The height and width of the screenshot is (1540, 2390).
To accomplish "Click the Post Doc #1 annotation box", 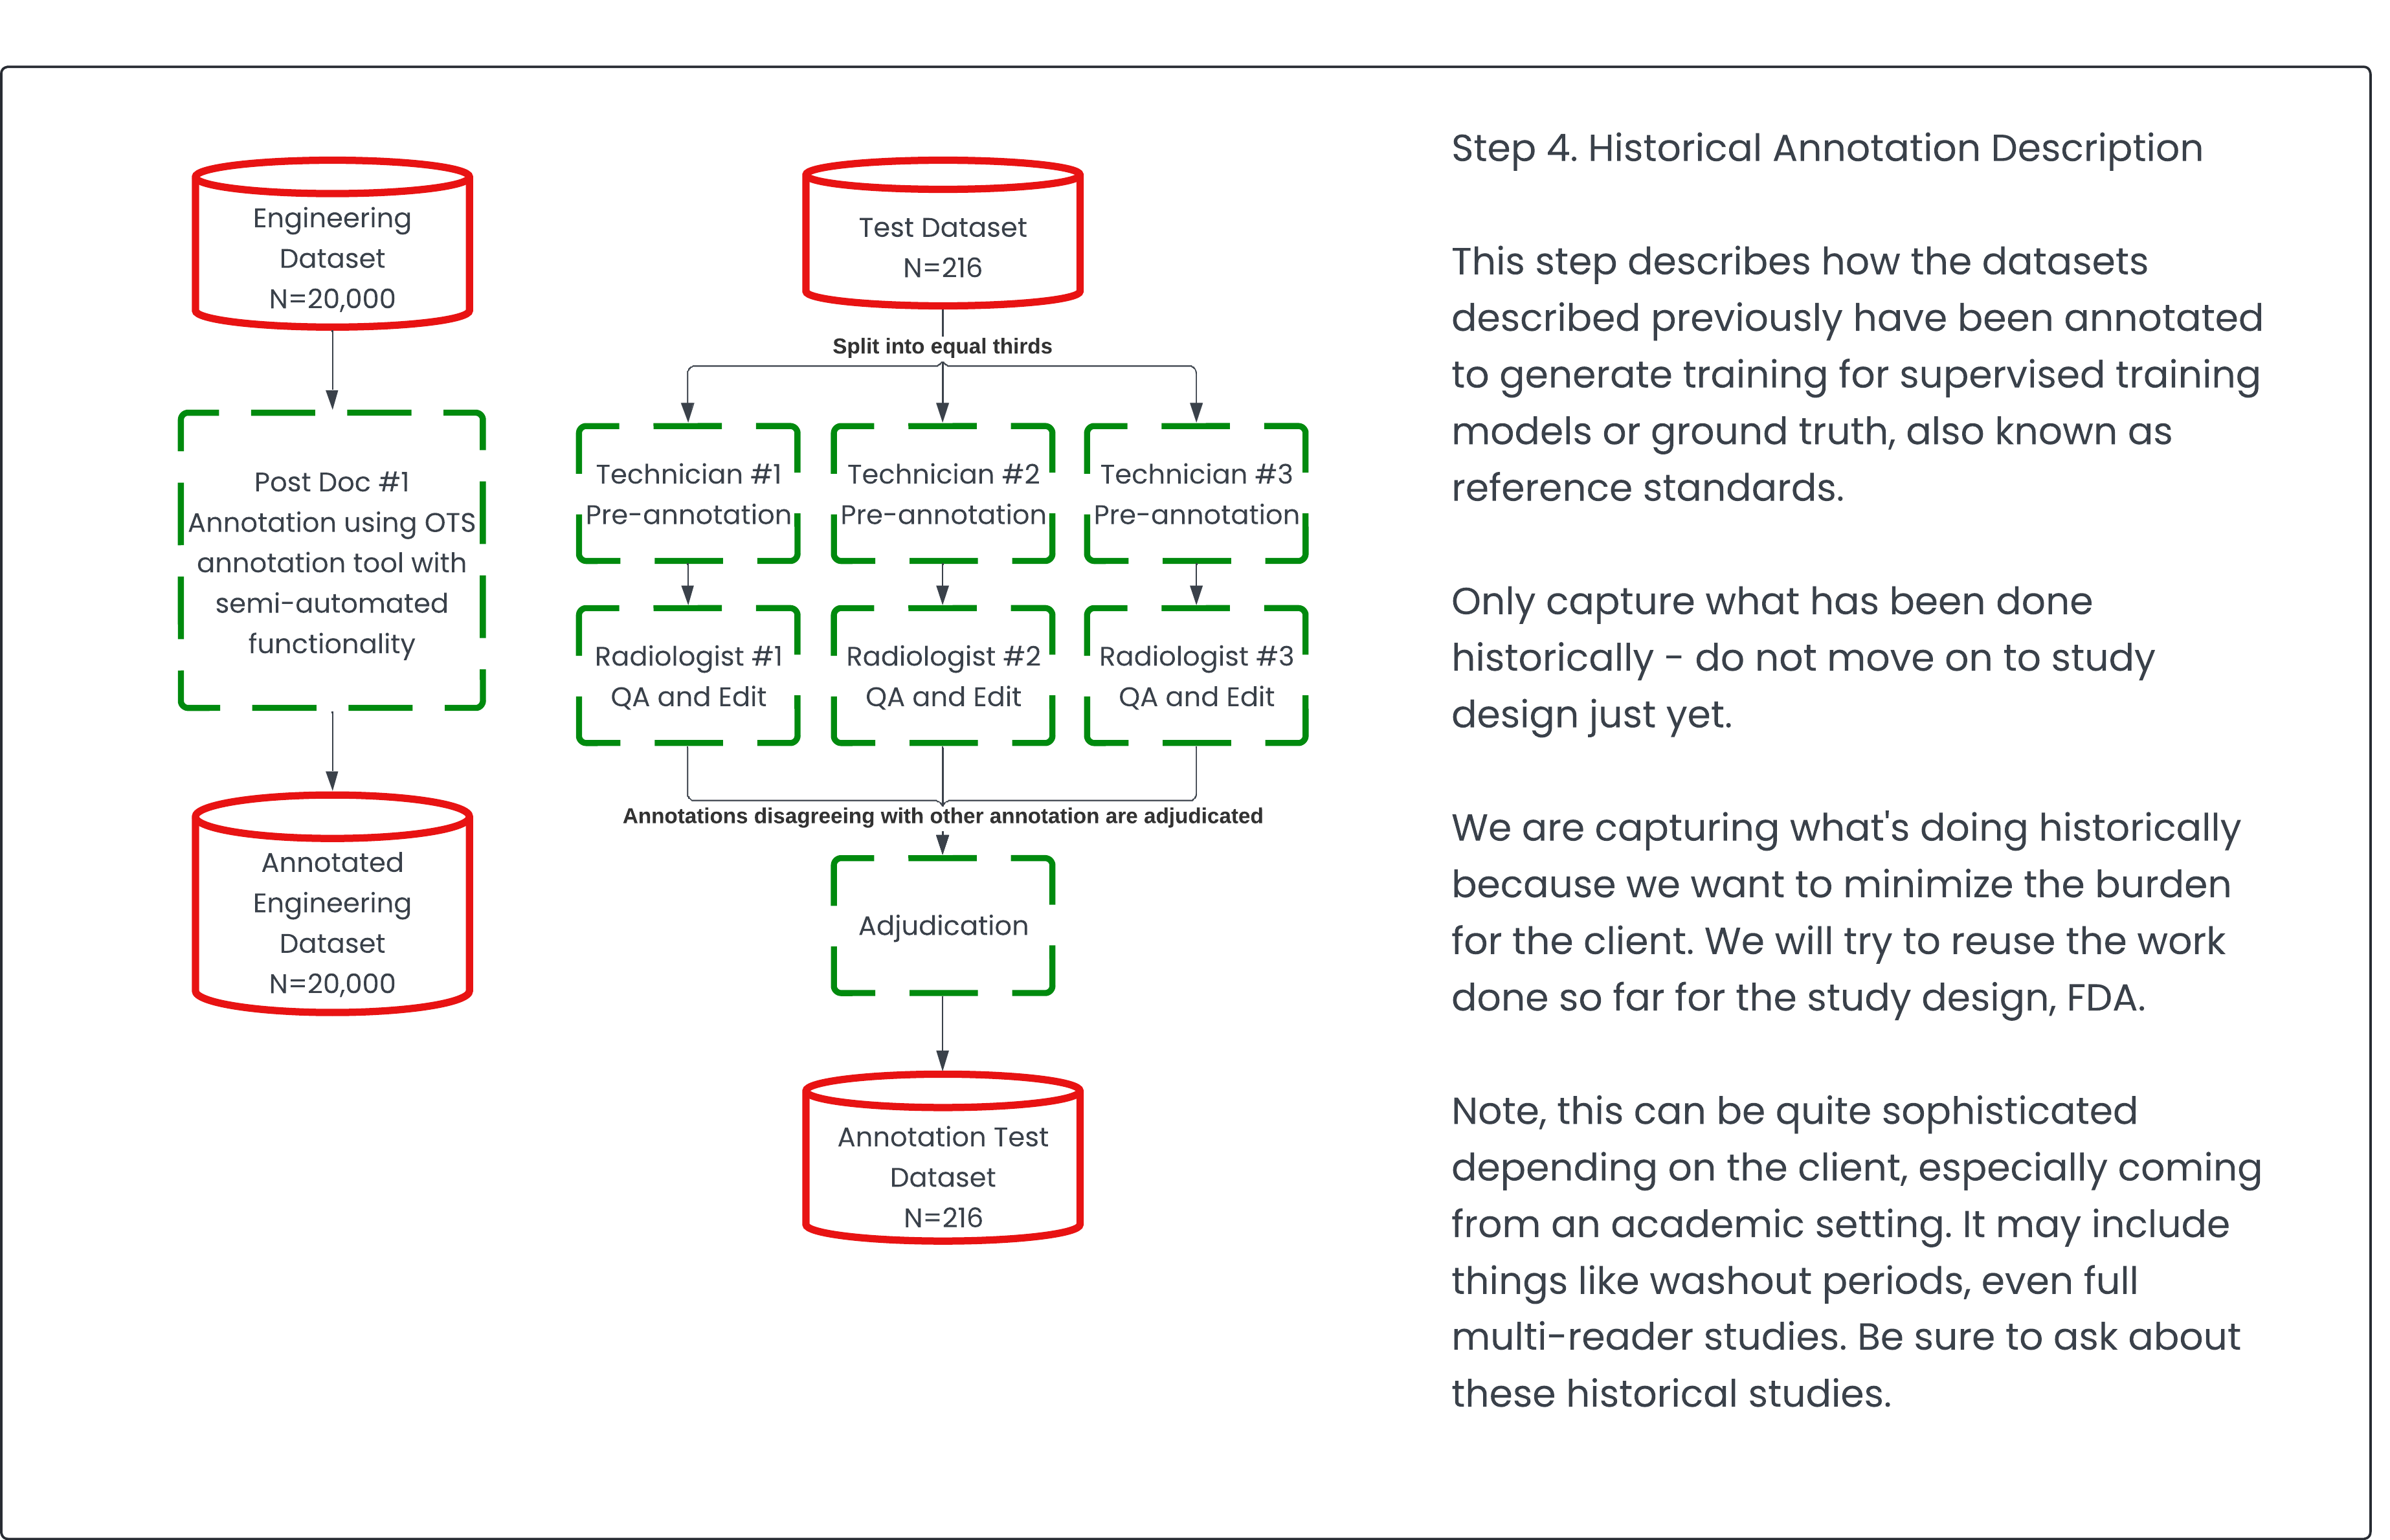I will pos(332,561).
